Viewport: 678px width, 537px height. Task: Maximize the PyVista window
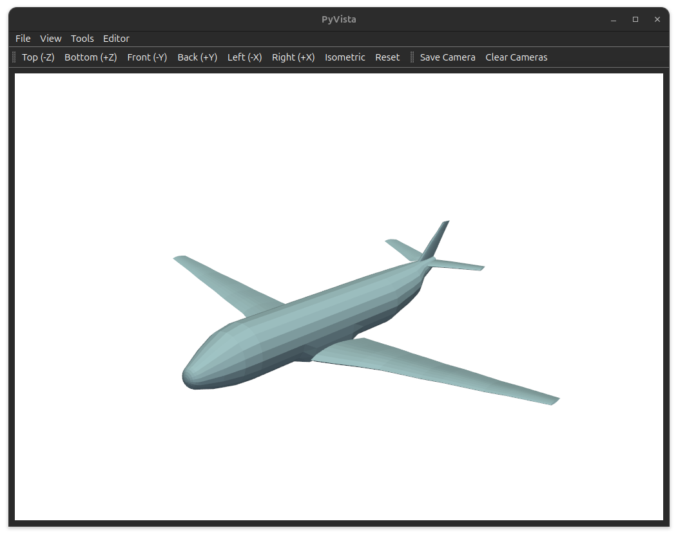[x=635, y=19]
